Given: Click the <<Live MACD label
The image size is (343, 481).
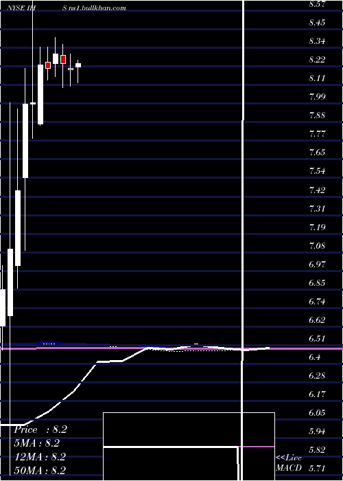Looking at the screenshot, I should [x=289, y=463].
